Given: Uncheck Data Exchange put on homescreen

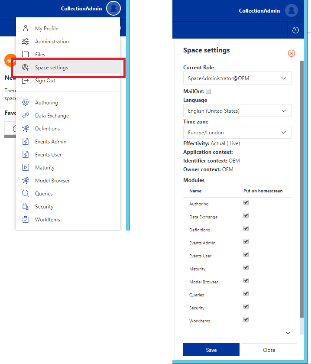Looking at the screenshot, I should [246, 215].
